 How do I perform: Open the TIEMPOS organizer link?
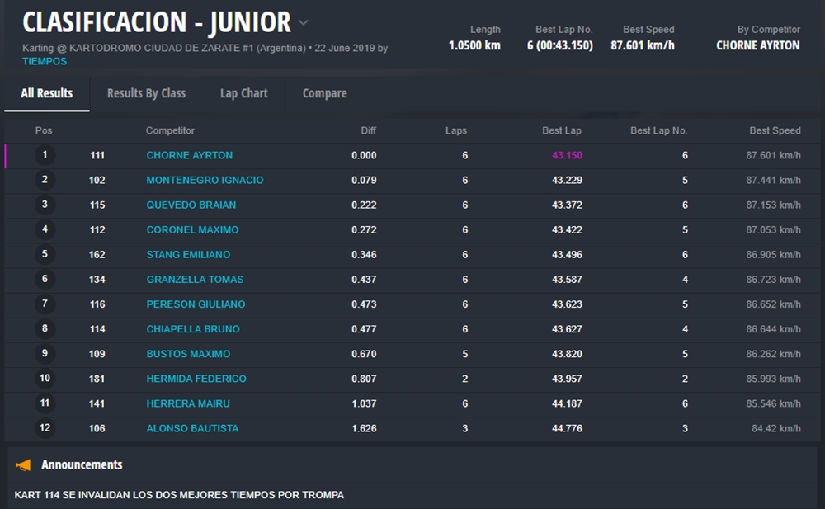(45, 61)
